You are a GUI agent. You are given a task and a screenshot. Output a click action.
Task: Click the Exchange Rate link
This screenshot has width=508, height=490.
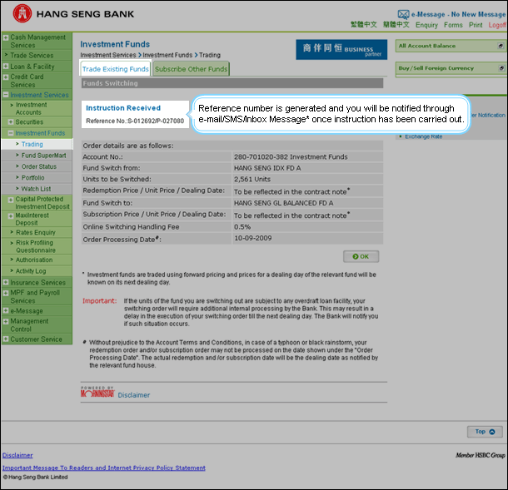coord(423,136)
